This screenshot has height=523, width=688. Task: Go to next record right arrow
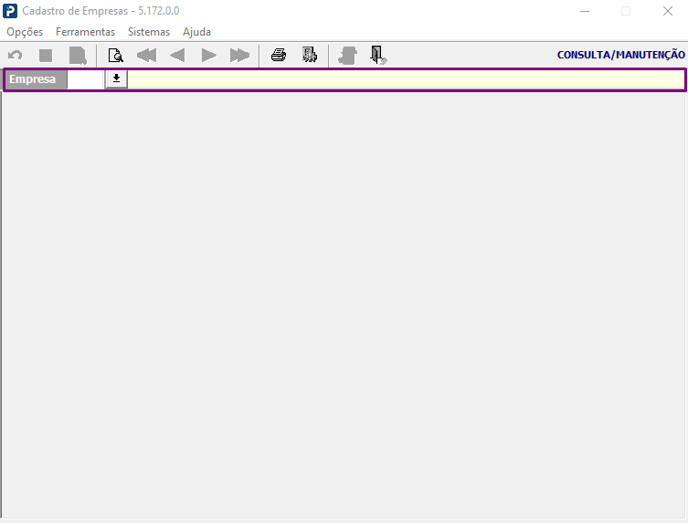pyautogui.click(x=209, y=56)
